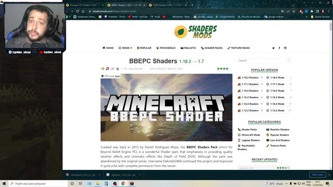Open the 1.18.2 Shaders link
The height and width of the screenshot is (187, 333).
click(x=250, y=77)
